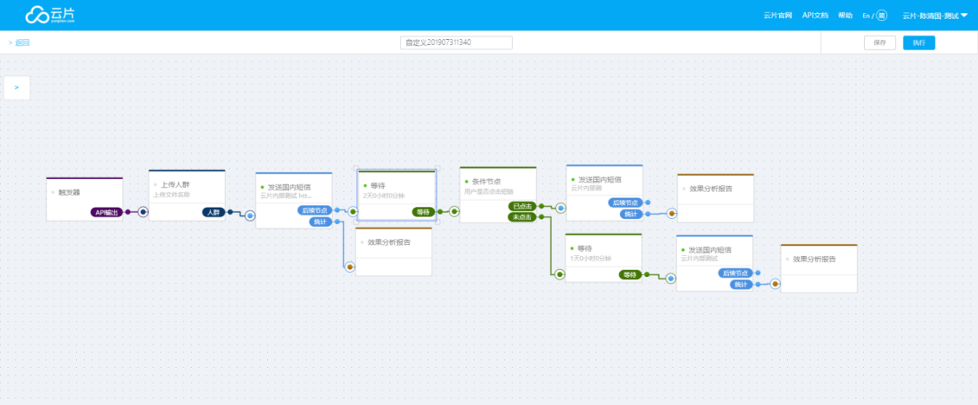Click the 未点击 branch port
The width and height of the screenshot is (978, 405).
[x=521, y=217]
